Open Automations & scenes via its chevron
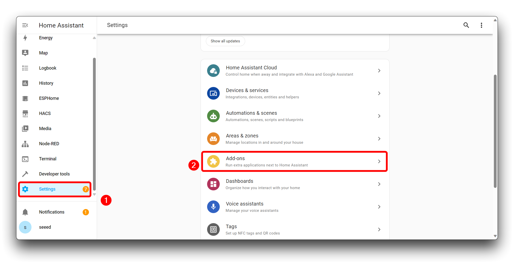514x264 pixels. (379, 116)
